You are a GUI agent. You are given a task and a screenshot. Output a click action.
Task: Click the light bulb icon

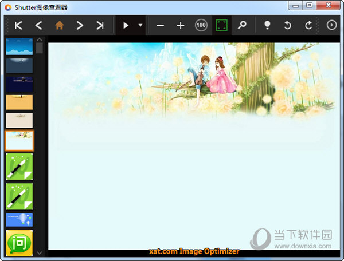267,25
